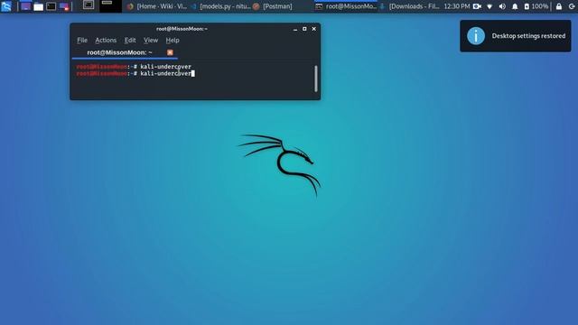The width and height of the screenshot is (578, 325).
Task: Click the second kali-undercover command line
Action: [x=135, y=74]
